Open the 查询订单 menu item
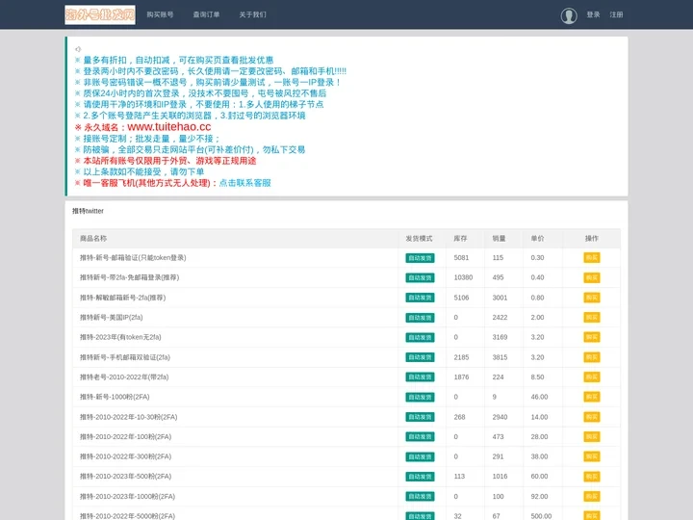Image resolution: width=693 pixels, height=520 pixels. coord(206,14)
